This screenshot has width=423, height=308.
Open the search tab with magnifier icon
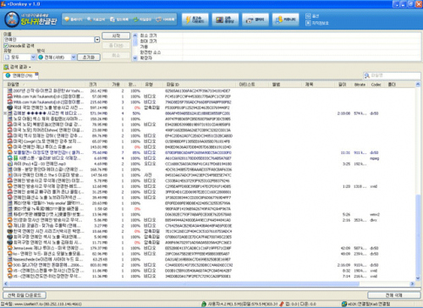point(96,19)
